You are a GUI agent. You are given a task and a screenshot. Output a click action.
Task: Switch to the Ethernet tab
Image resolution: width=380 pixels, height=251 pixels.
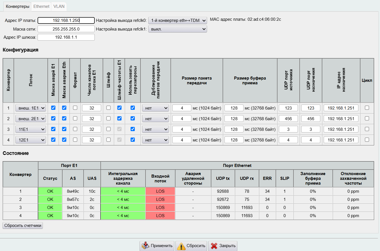(x=41, y=6)
